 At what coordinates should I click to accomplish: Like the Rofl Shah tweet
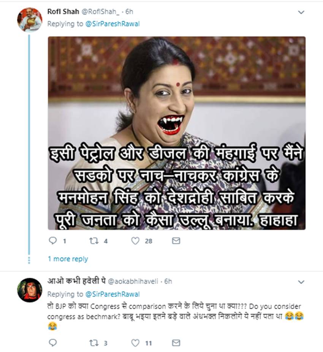pos(136,241)
